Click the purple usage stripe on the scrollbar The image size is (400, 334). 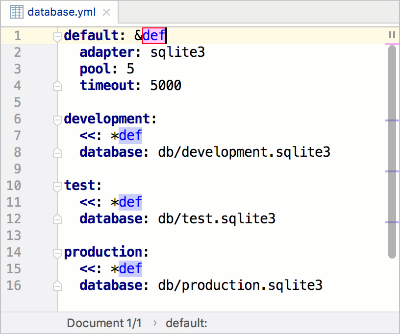(x=392, y=120)
